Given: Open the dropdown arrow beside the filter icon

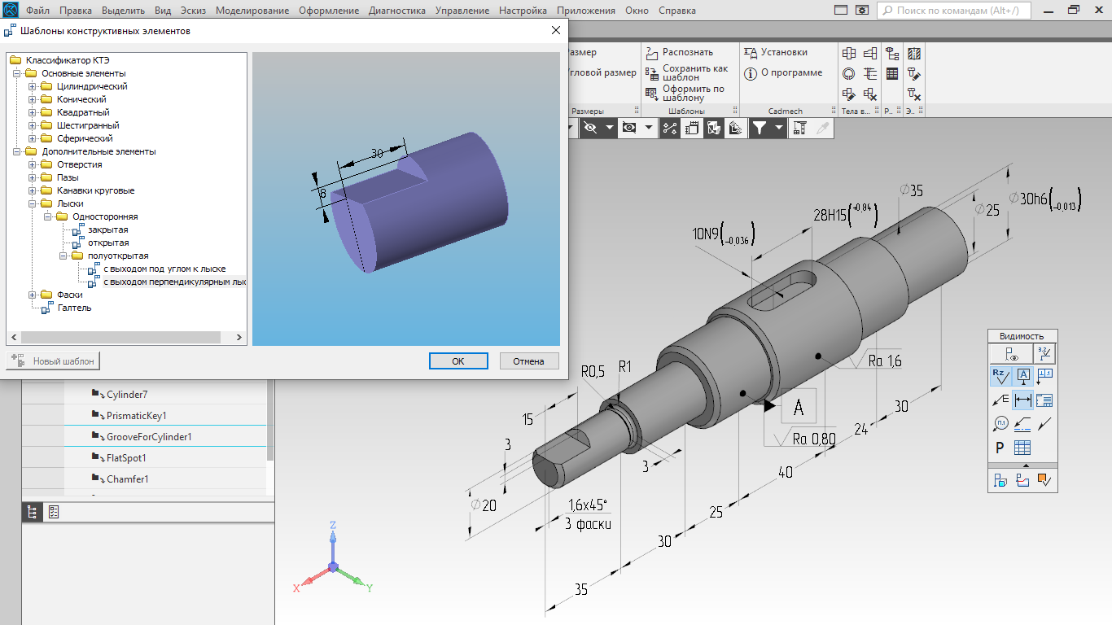Looking at the screenshot, I should point(779,128).
